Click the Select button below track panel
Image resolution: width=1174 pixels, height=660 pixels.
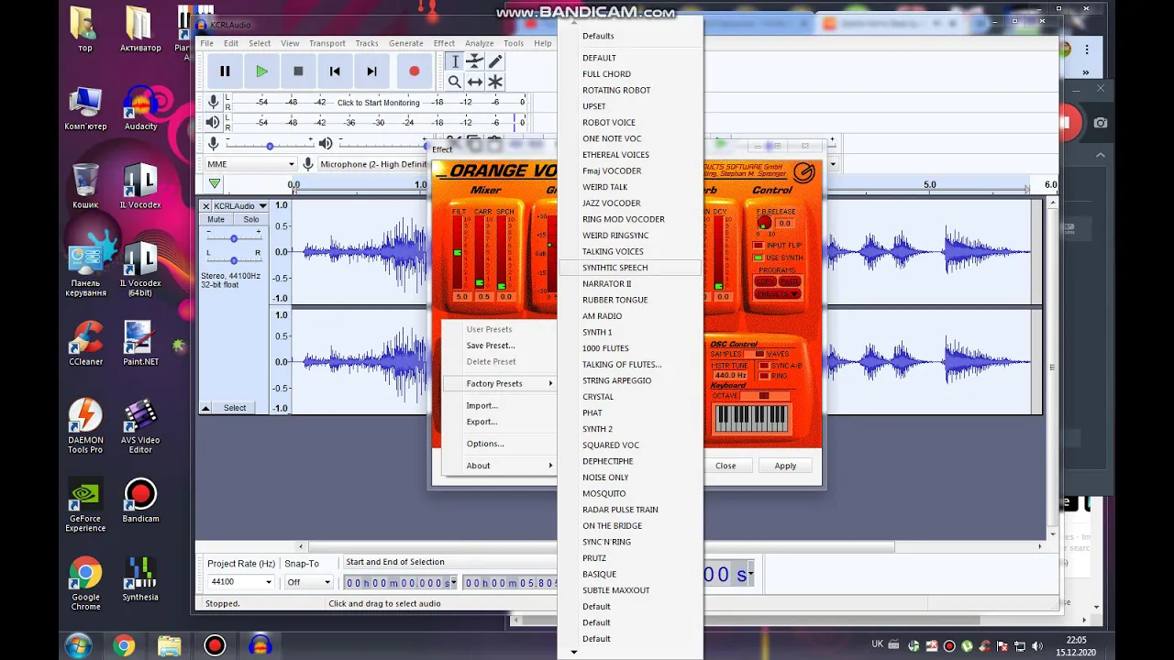(x=235, y=408)
